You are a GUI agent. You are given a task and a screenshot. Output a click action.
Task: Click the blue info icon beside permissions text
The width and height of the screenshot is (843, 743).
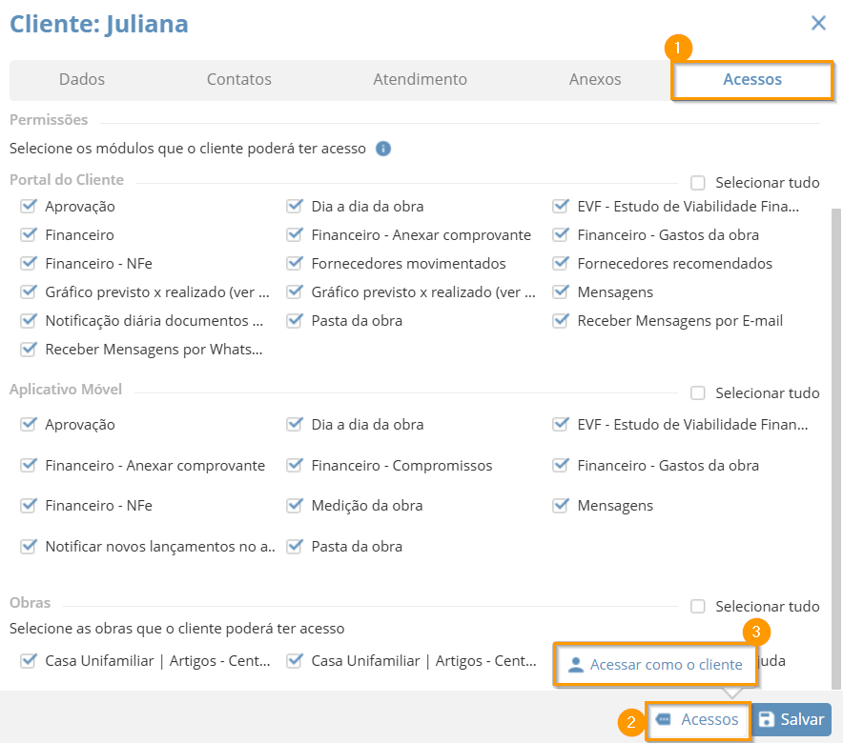coord(382,149)
